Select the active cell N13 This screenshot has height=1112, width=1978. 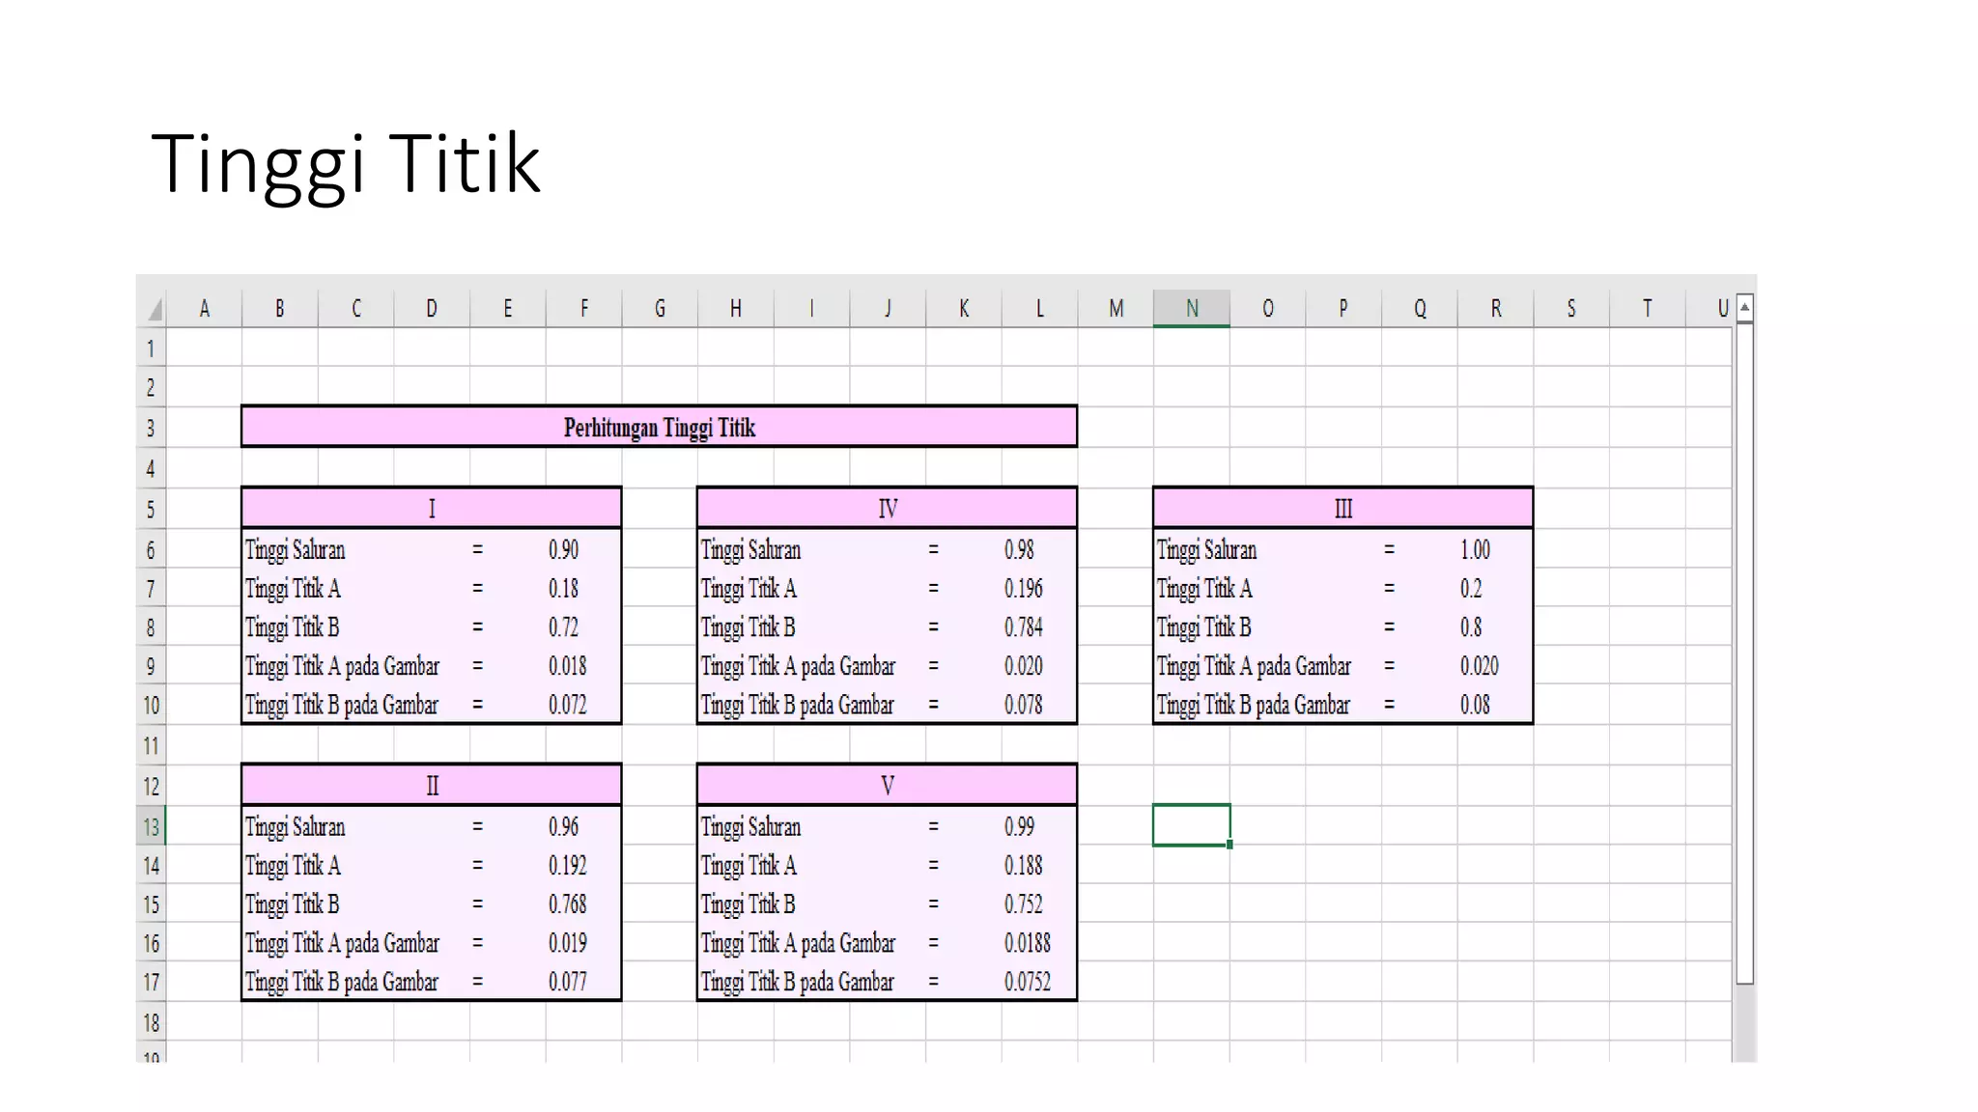(1191, 825)
